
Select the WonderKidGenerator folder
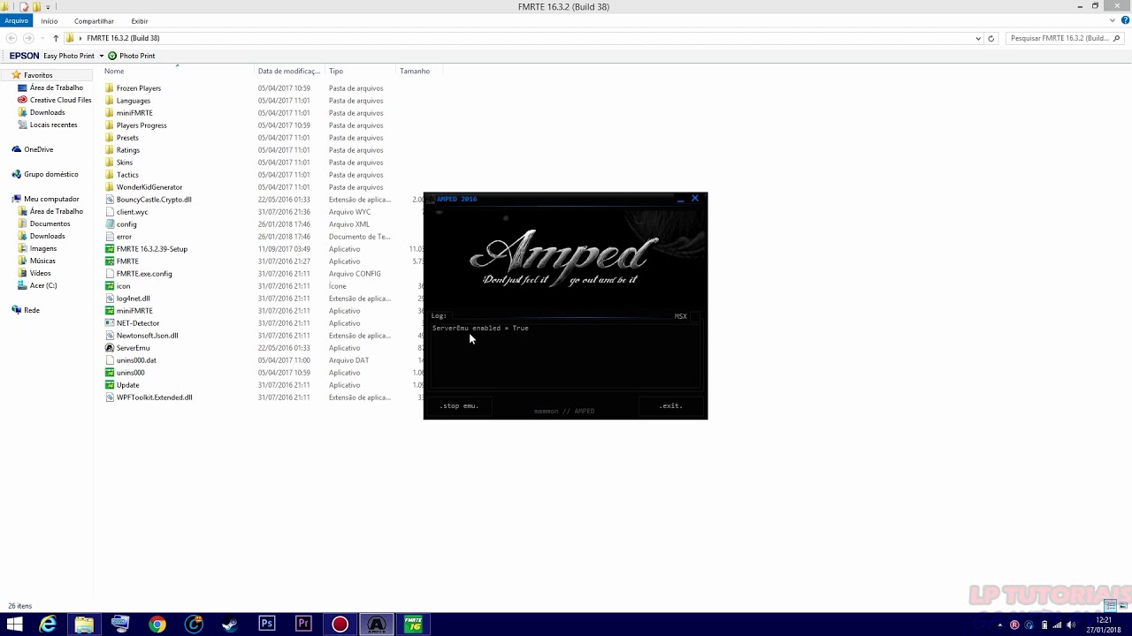(149, 187)
